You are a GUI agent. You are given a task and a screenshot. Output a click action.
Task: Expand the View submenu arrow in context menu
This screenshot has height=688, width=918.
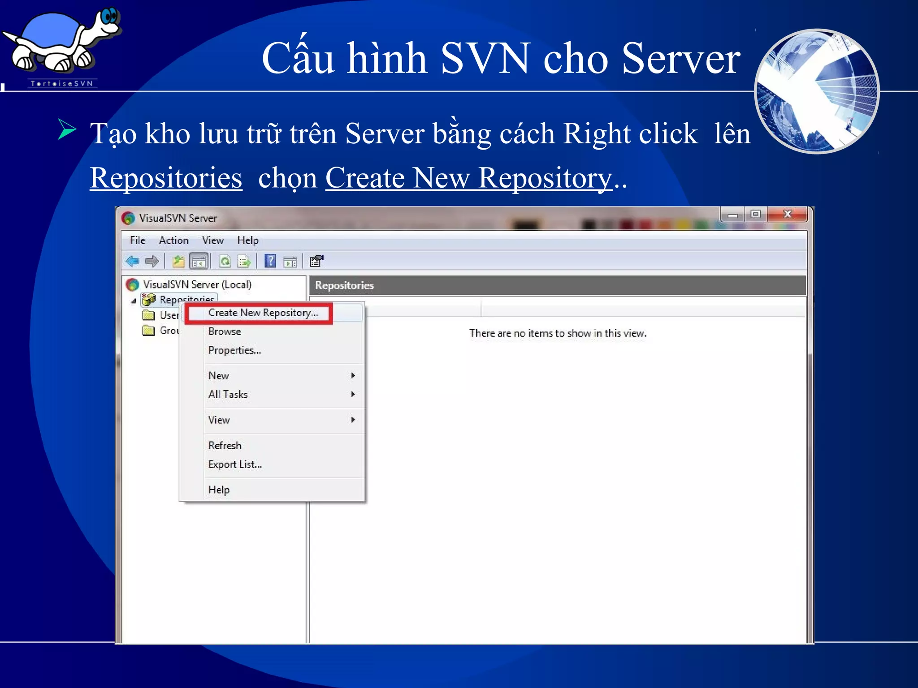[353, 420]
